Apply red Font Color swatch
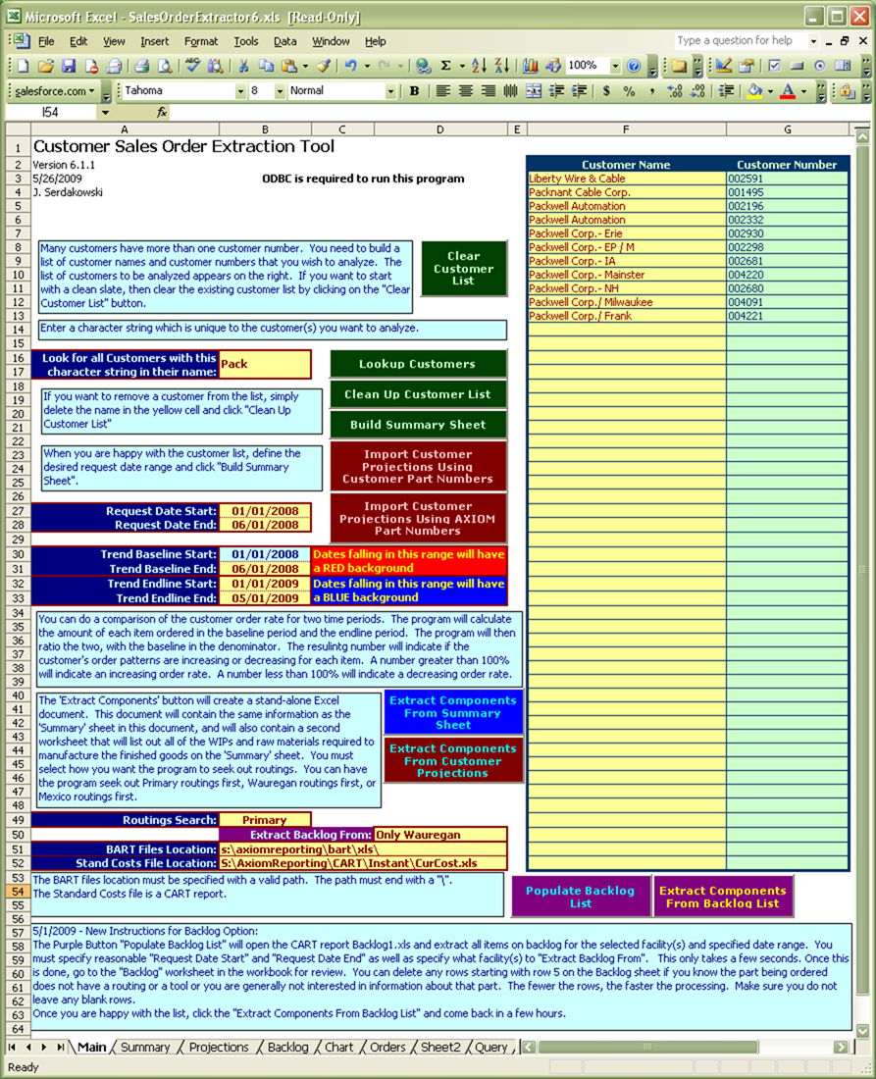 (x=789, y=91)
